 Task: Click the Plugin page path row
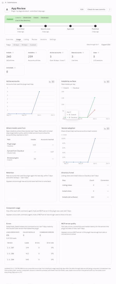(x=30, y=145)
